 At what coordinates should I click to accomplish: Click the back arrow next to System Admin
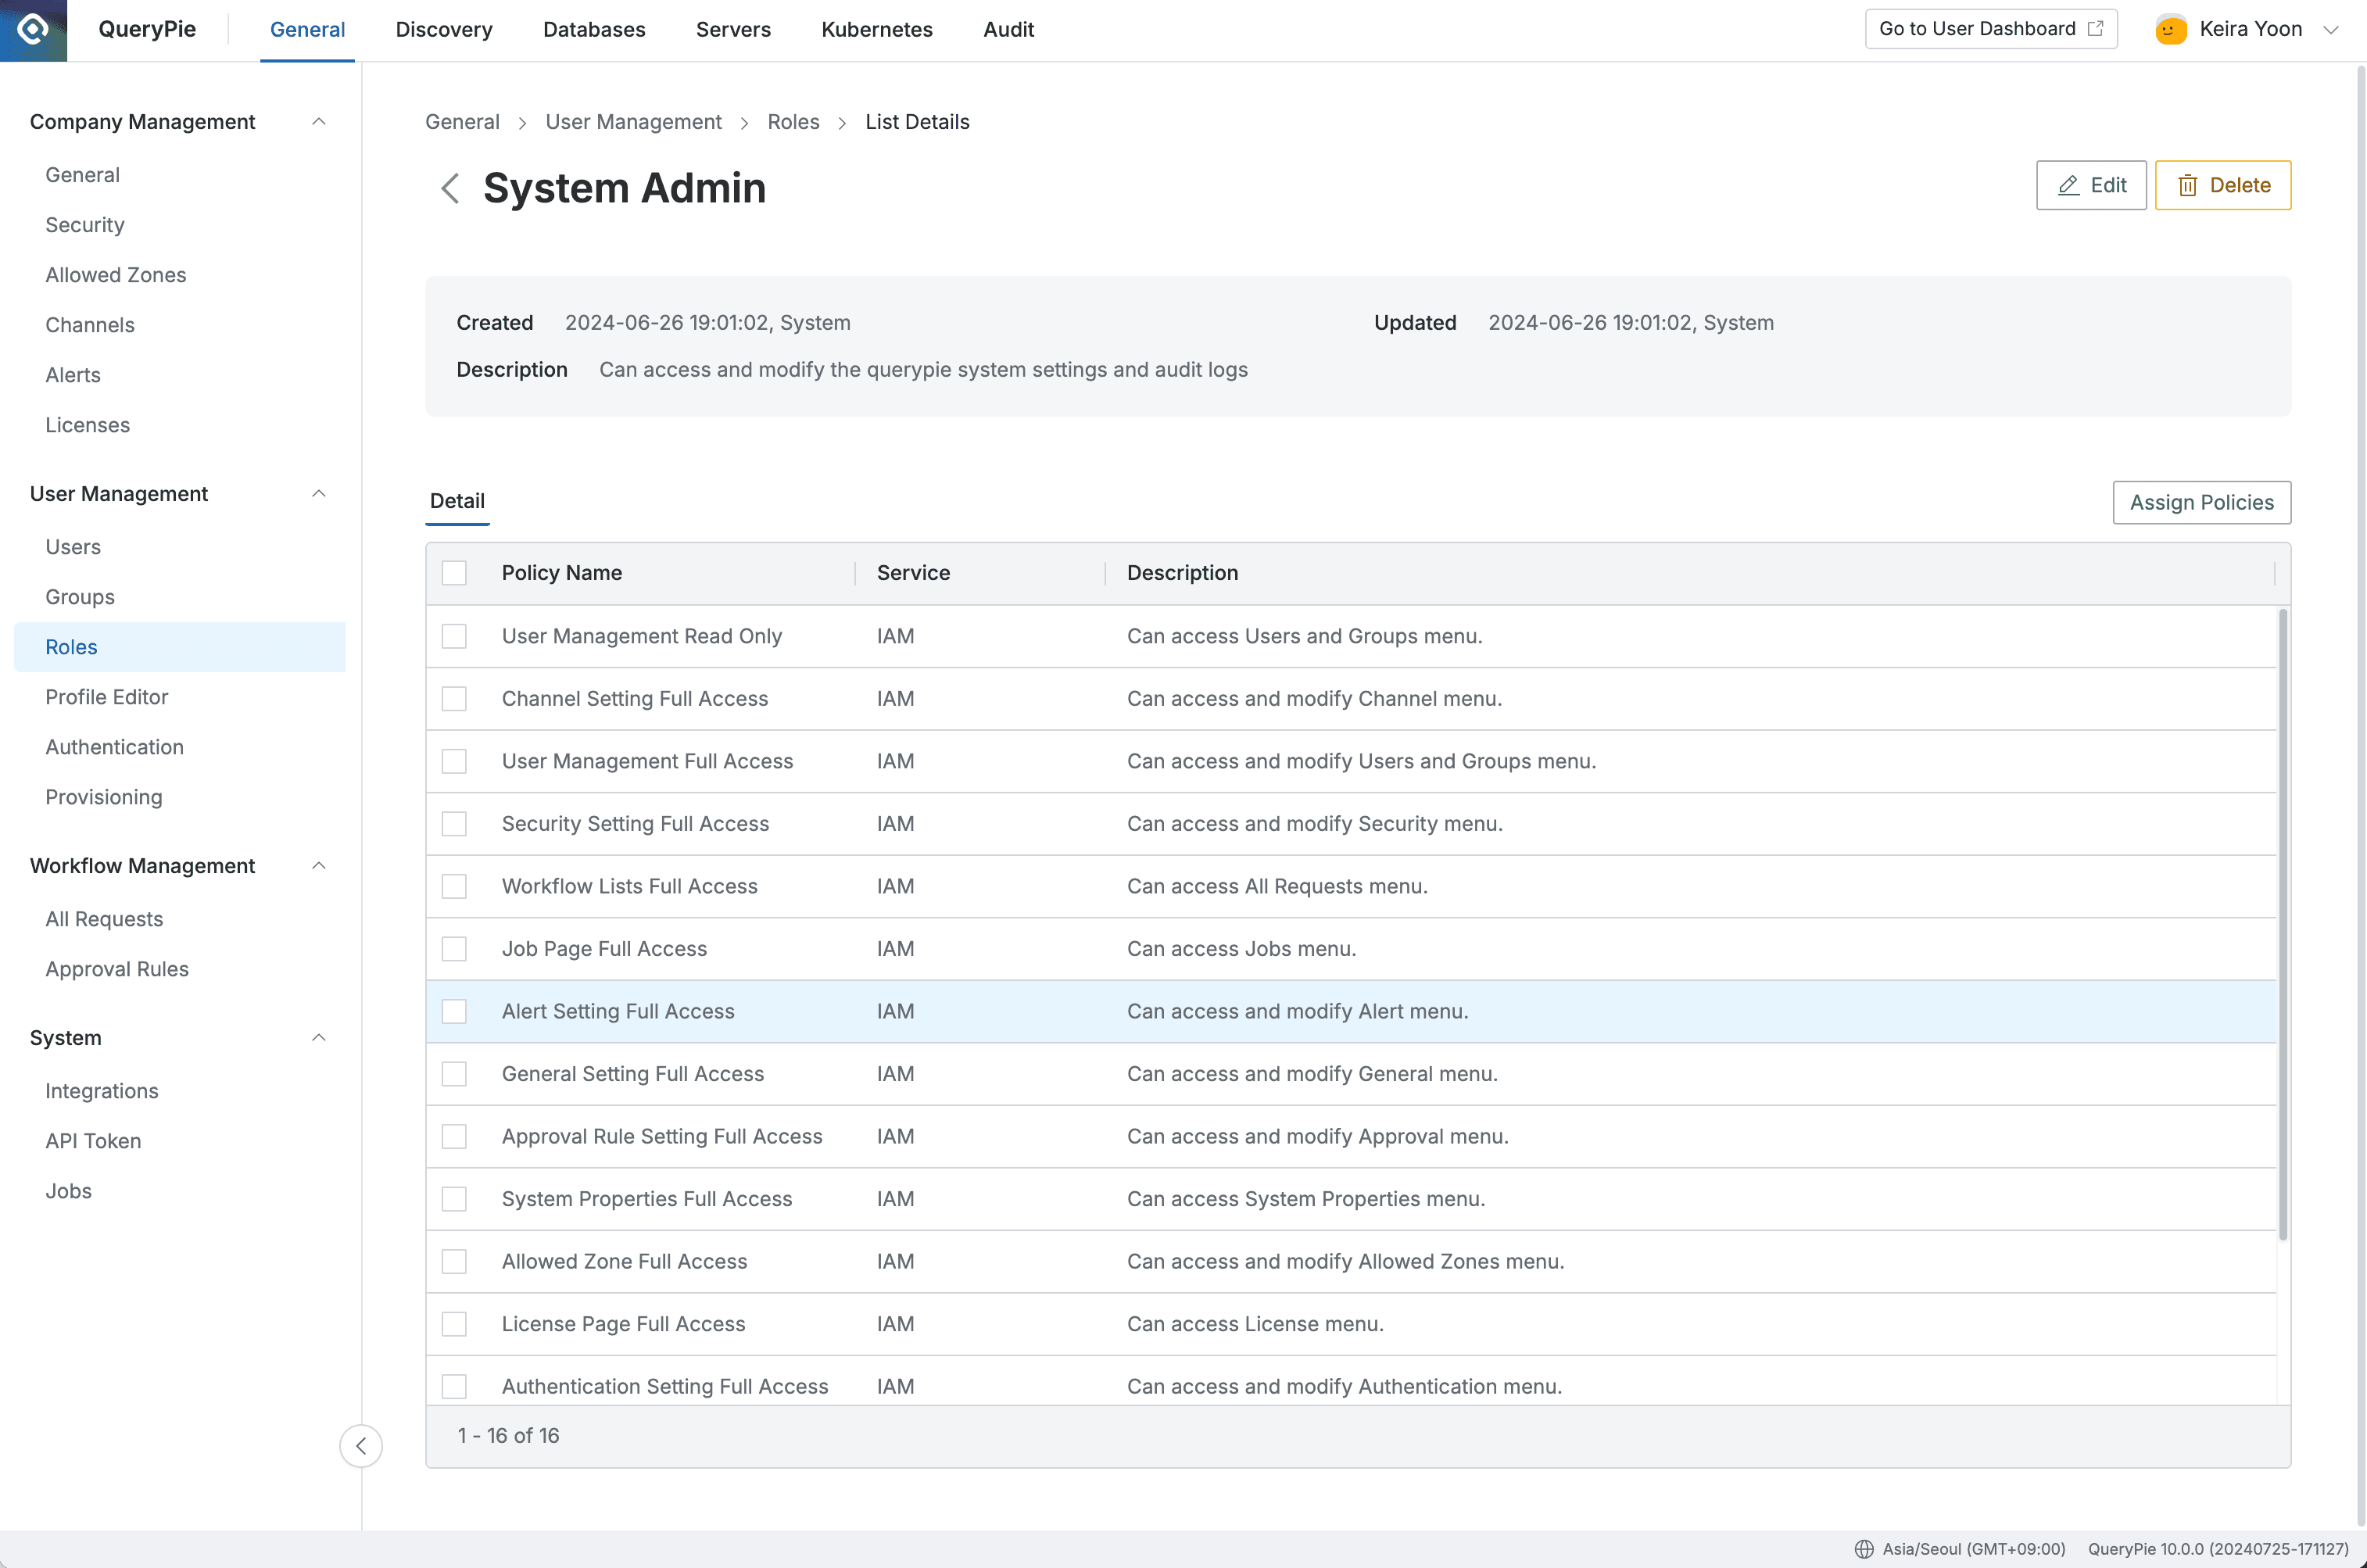coord(450,188)
